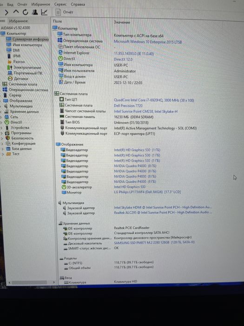Select Электропитание tree item
The image size is (244, 326).
pos(24,68)
